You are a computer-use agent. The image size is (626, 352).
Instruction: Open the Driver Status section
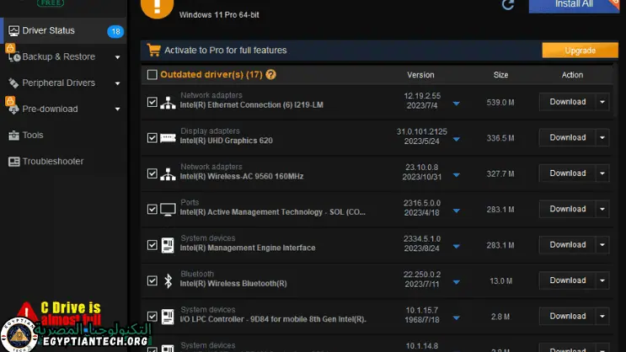(x=64, y=30)
